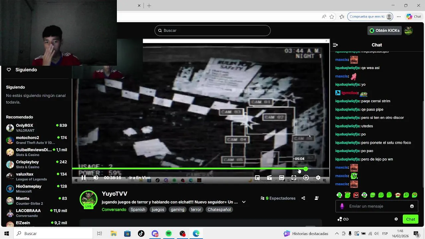Click the 'Enviar un mensaje' chat field
Viewport: 425px width, 239px height.
[x=377, y=206]
